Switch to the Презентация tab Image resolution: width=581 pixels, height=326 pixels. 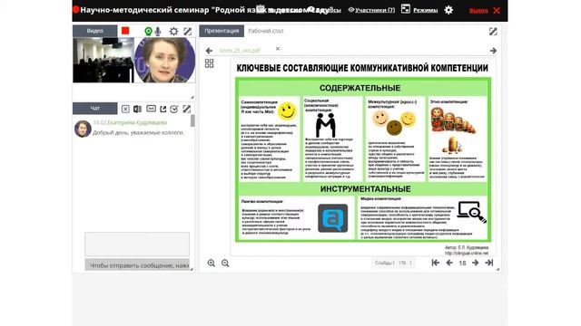coord(222,31)
